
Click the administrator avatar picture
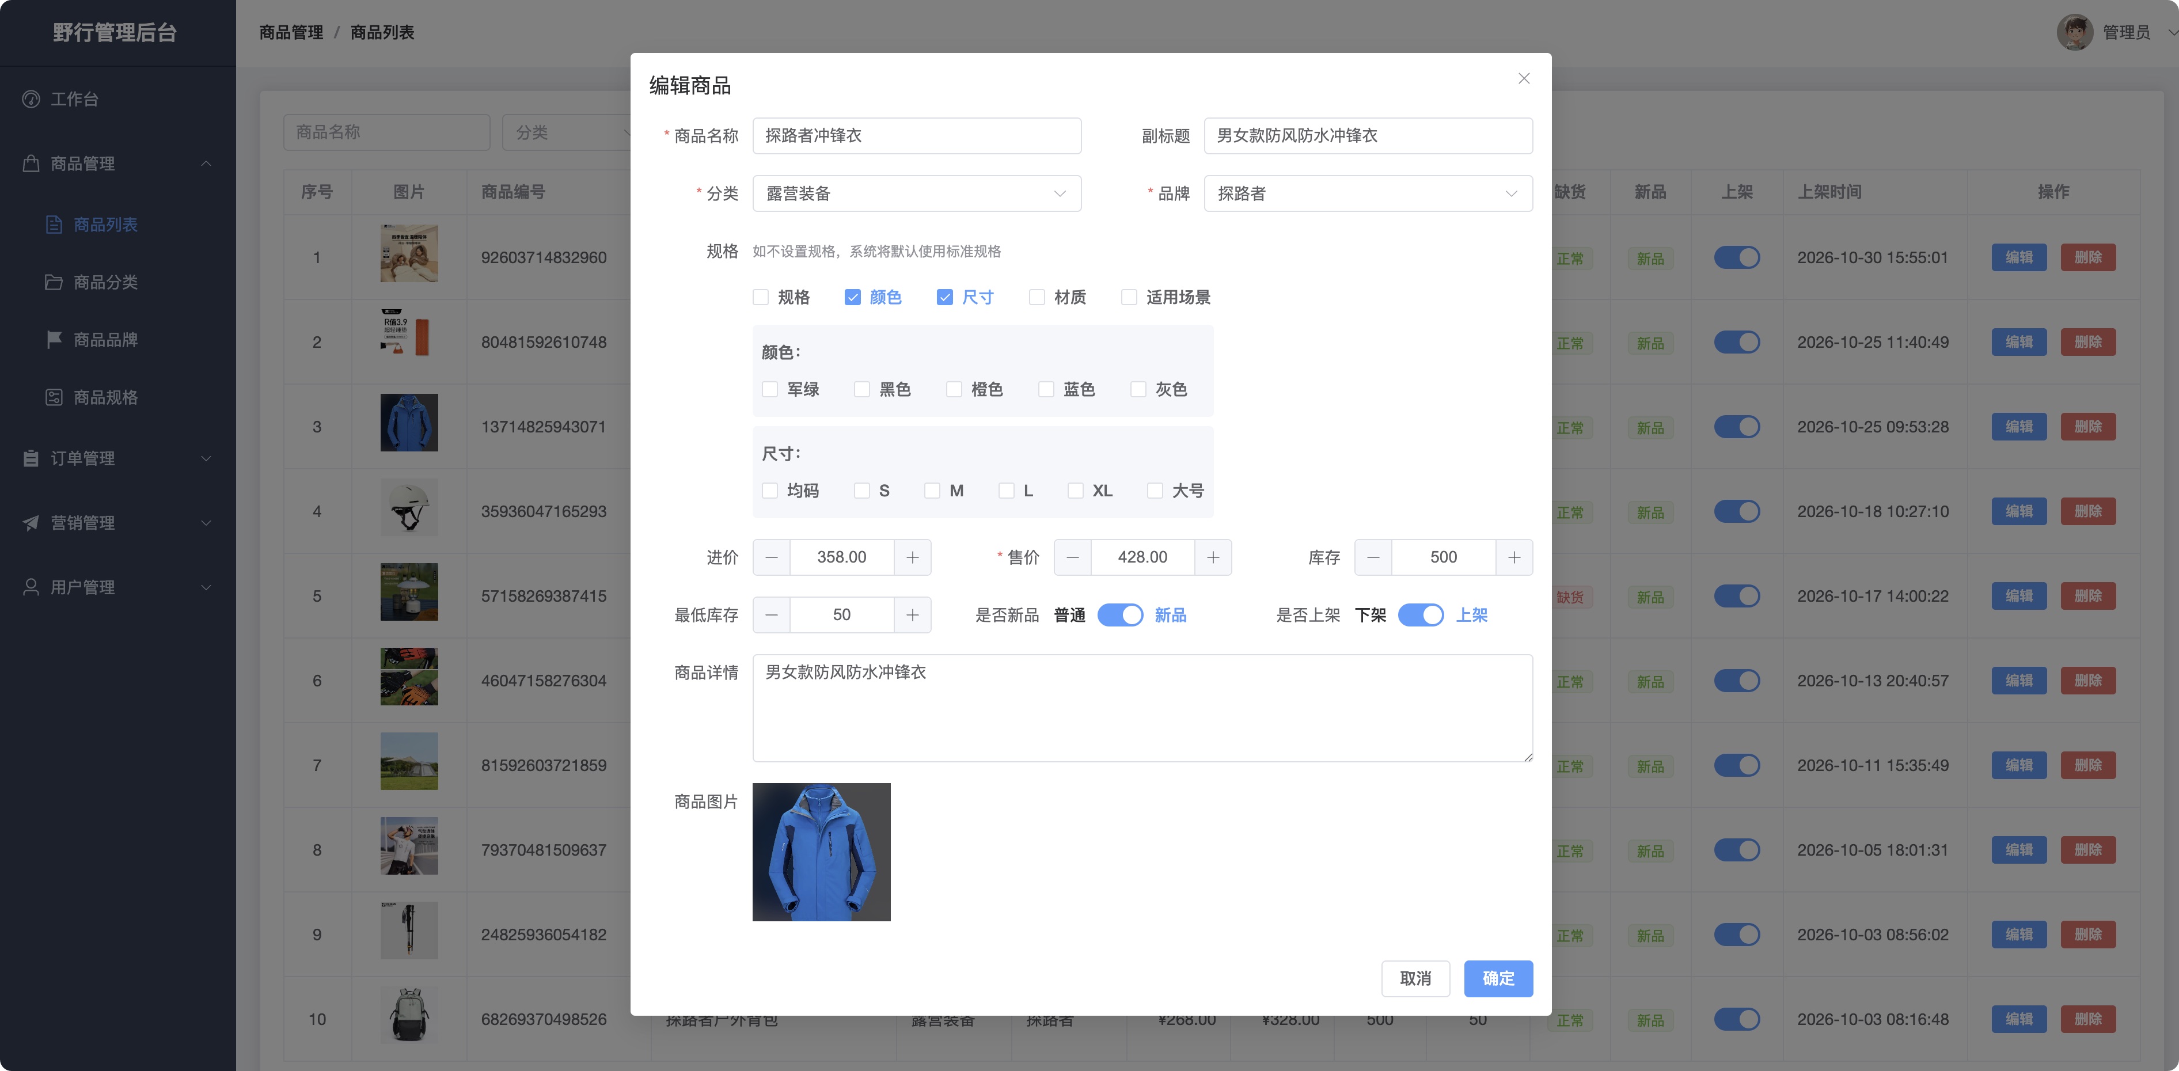pos(2075,32)
